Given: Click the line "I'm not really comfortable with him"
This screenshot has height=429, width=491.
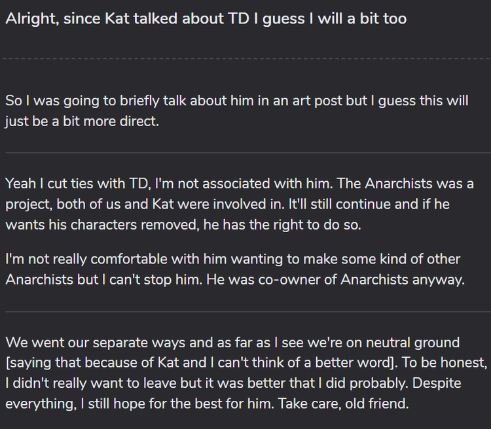Looking at the screenshot, I should coord(232,259).
